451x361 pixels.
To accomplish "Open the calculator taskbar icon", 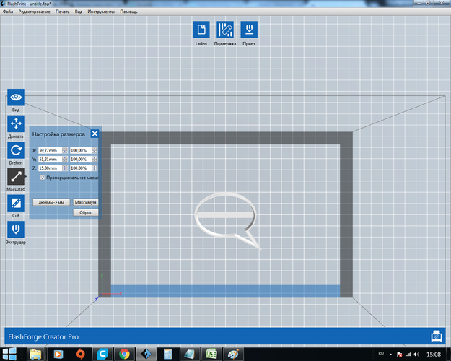I will pyautogui.click(x=168, y=354).
